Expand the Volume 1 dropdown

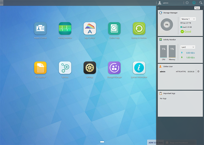(188, 19)
